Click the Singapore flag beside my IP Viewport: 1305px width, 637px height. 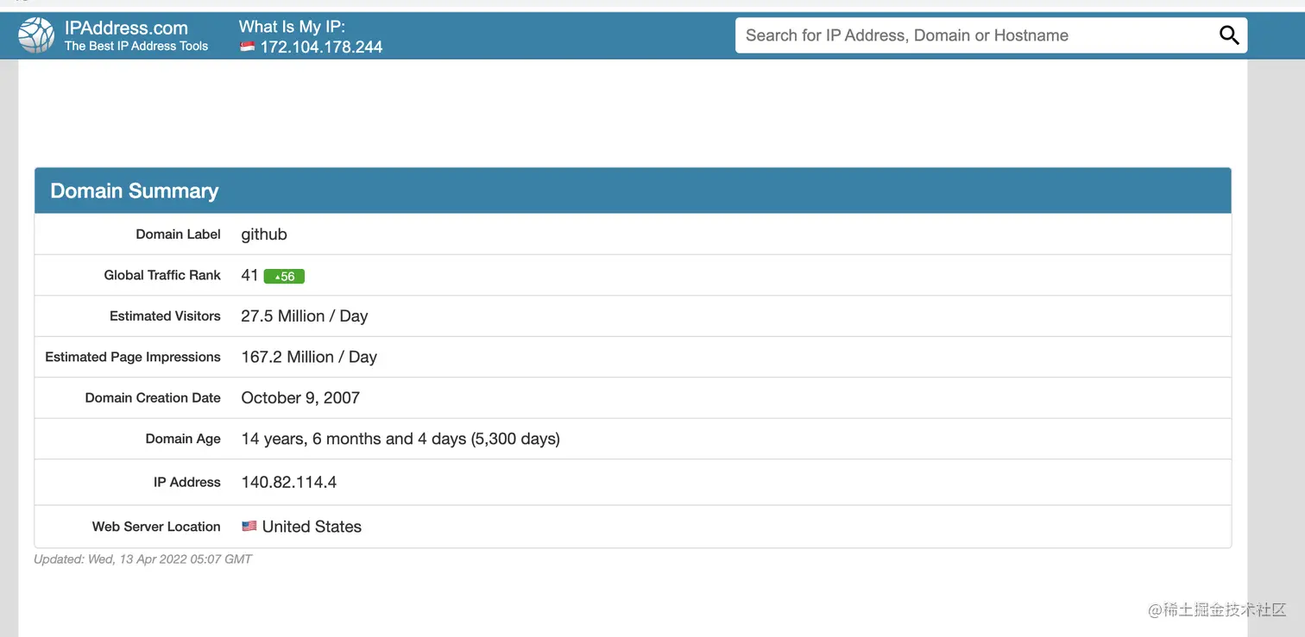coord(247,47)
